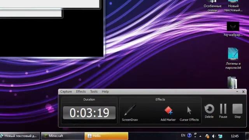Screen dimensions: 249x140
Task: Minimize the recorder window
Action: click(237, 92)
